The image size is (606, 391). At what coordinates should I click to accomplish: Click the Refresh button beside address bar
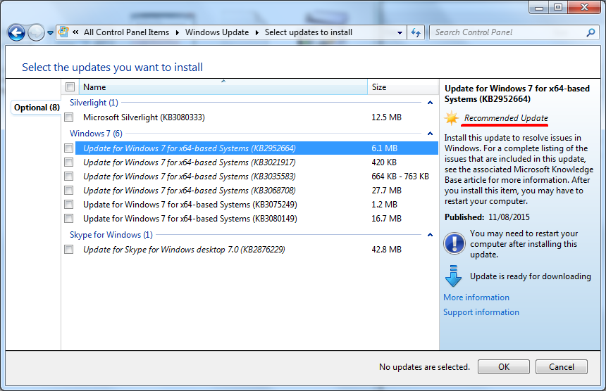(416, 33)
